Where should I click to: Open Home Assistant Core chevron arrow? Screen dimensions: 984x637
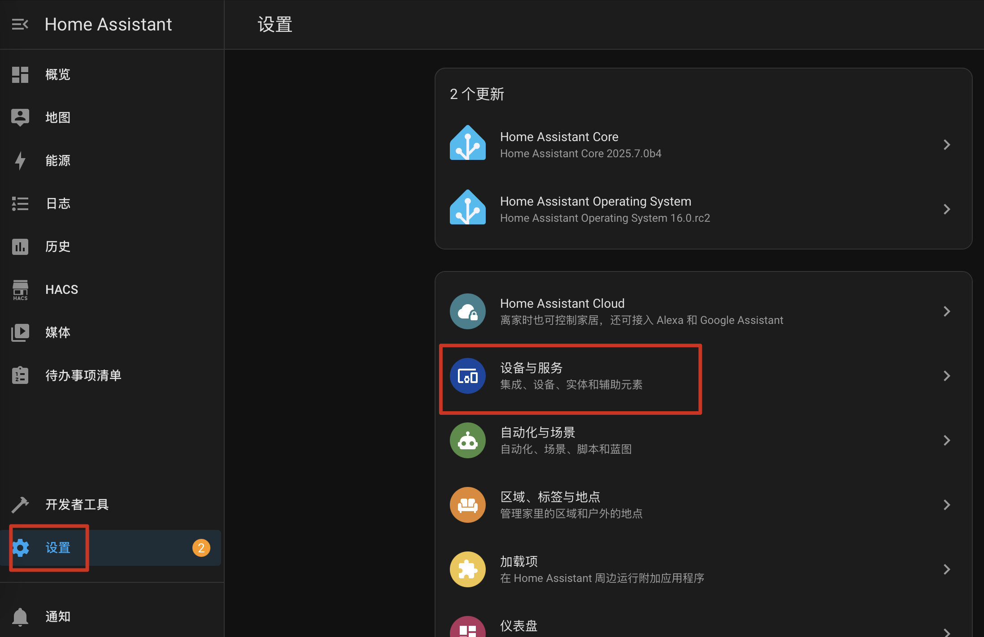click(x=947, y=145)
